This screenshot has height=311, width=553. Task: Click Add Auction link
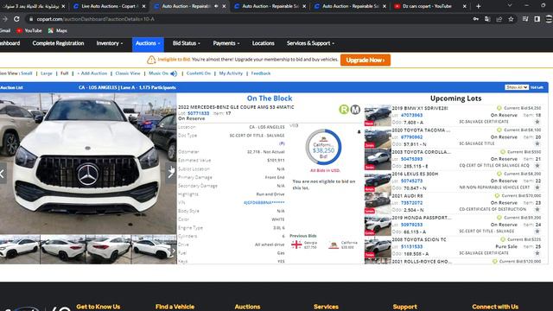tap(92, 73)
